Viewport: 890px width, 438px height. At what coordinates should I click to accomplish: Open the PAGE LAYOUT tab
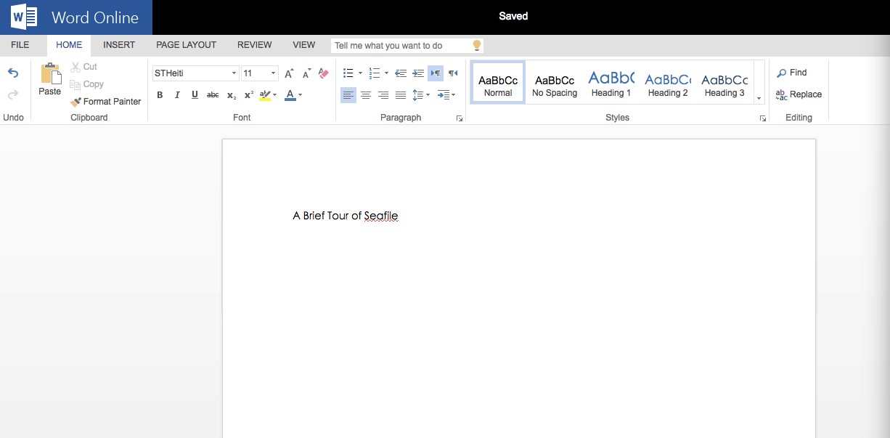tap(186, 45)
